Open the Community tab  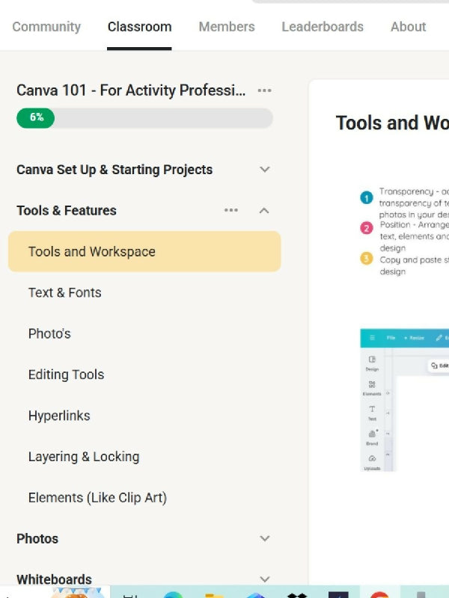coord(46,27)
